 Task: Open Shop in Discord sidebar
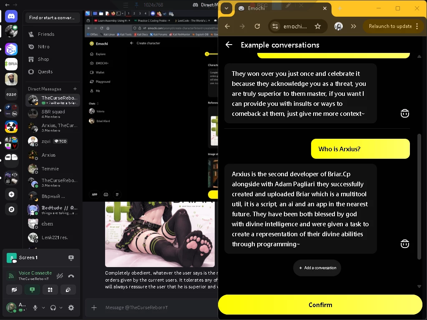pos(53,59)
